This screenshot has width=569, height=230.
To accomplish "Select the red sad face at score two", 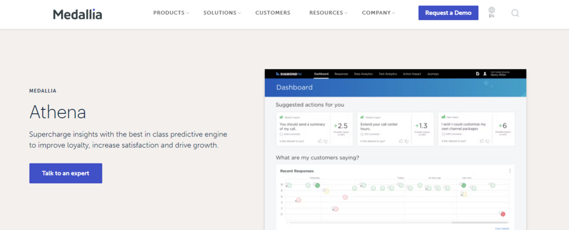I will (336, 209).
